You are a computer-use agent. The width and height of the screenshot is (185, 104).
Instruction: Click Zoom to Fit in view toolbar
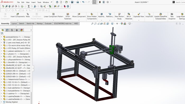[x=92, y=24]
